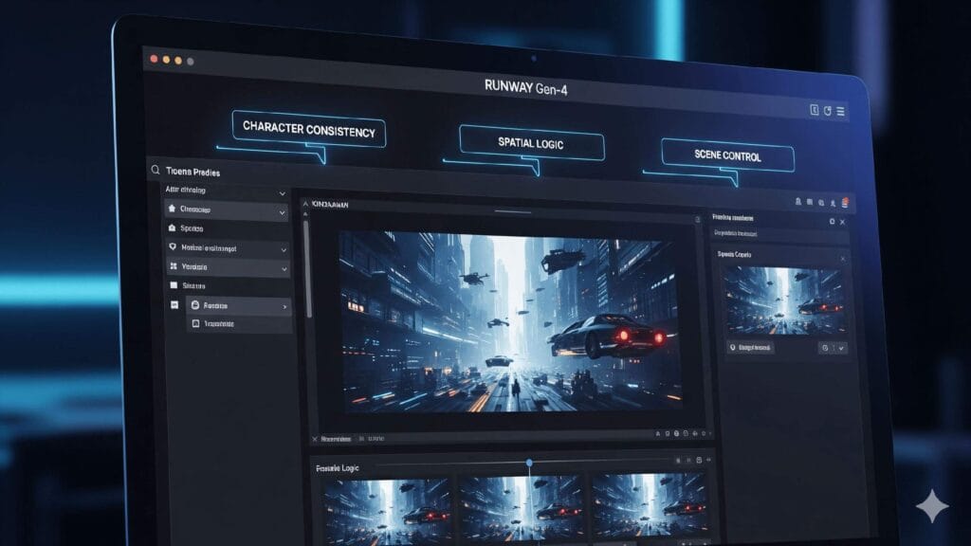
Task: Click the magnifier search icon above the sidebar
Action: point(155,170)
